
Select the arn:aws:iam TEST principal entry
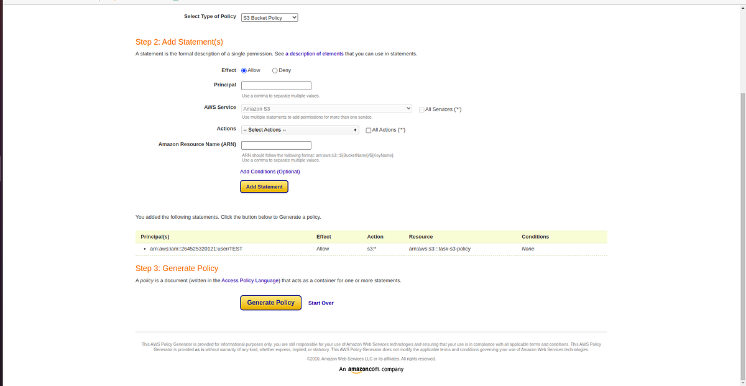[x=196, y=249]
